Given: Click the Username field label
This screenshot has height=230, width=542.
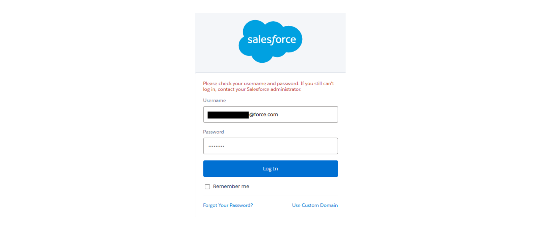Looking at the screenshot, I should [x=214, y=100].
